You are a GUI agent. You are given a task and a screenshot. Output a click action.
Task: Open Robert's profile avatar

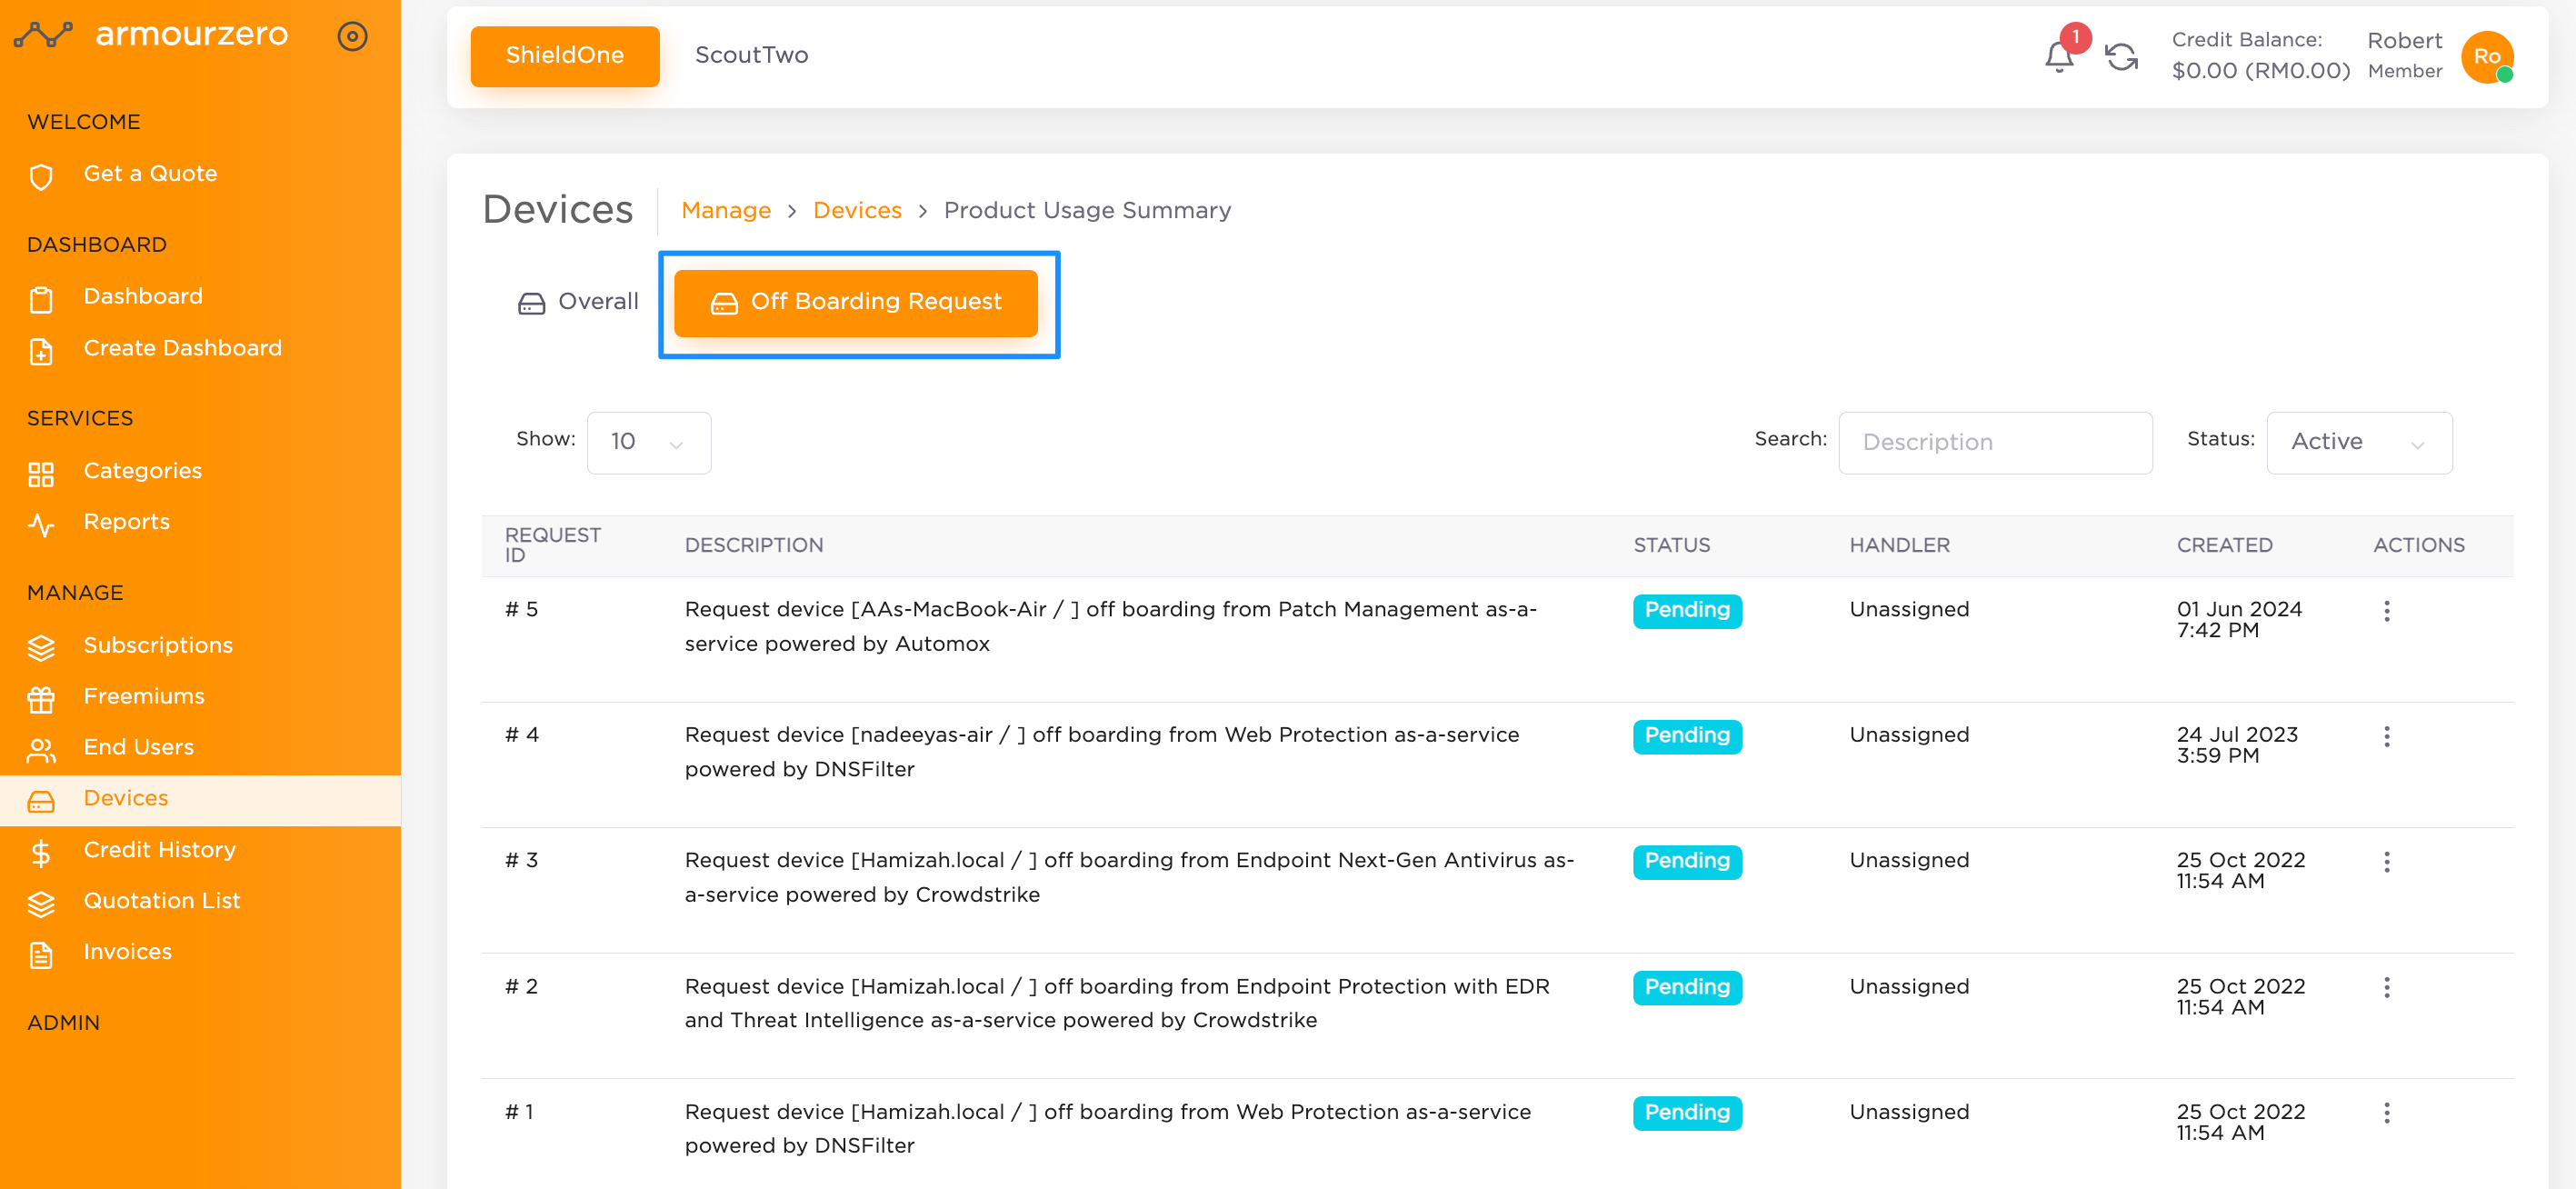coord(2487,56)
